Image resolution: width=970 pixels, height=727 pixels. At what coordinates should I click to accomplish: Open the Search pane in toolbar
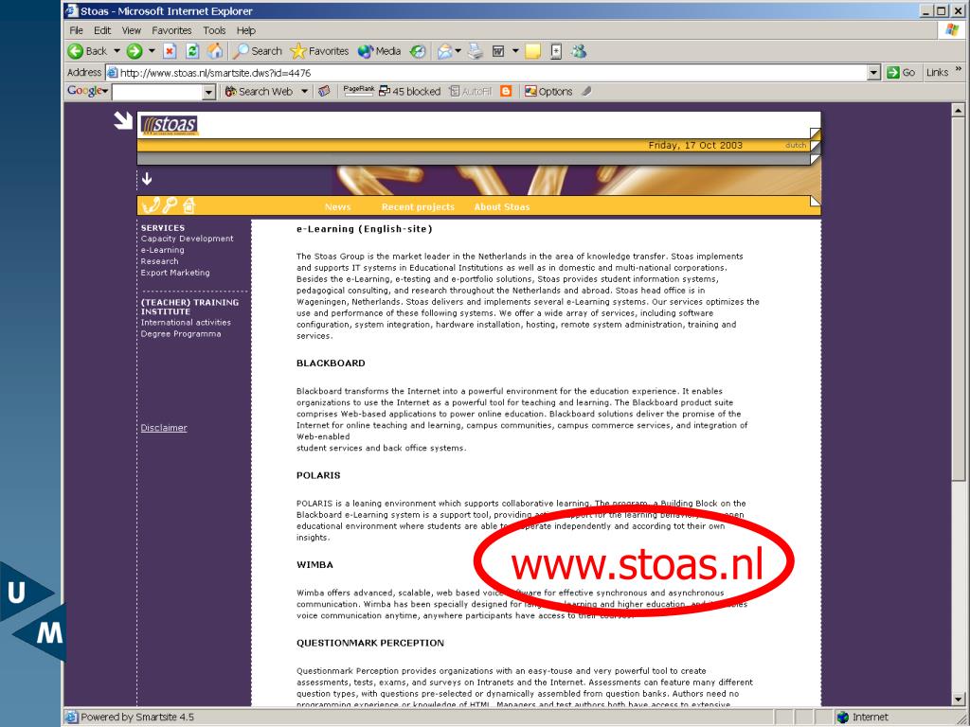point(258,51)
